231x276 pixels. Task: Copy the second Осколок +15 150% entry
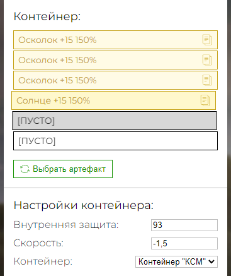[207, 60]
